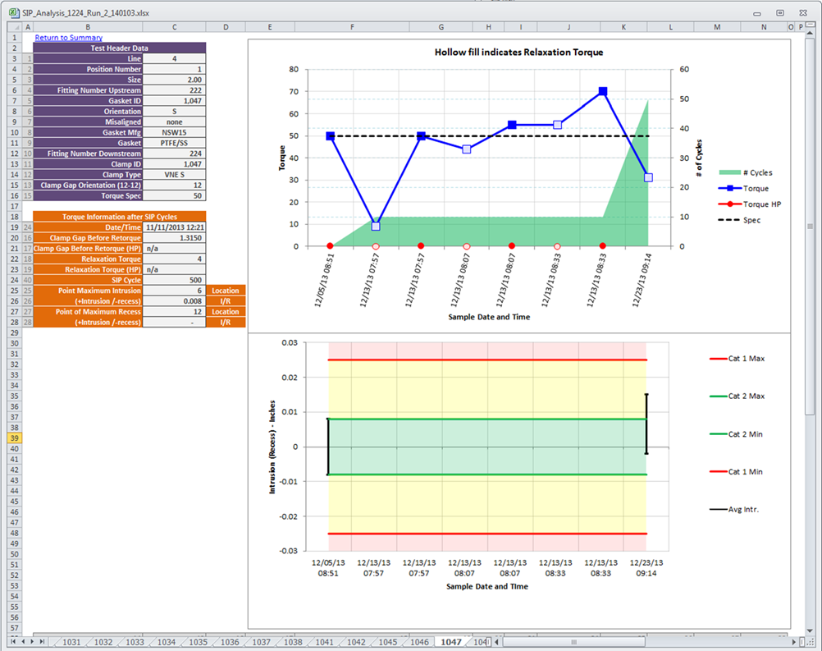Select the Misaligned value 'none' cell
Image resolution: width=822 pixels, height=651 pixels.
point(174,121)
